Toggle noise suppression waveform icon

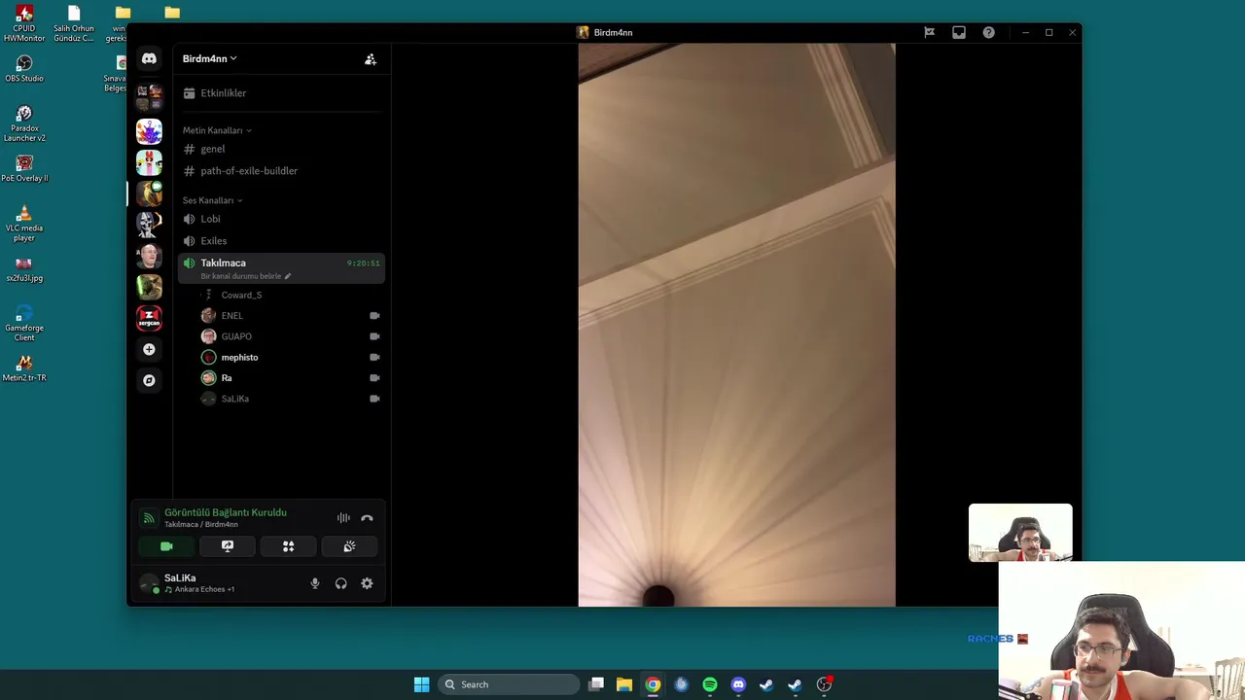tap(343, 518)
